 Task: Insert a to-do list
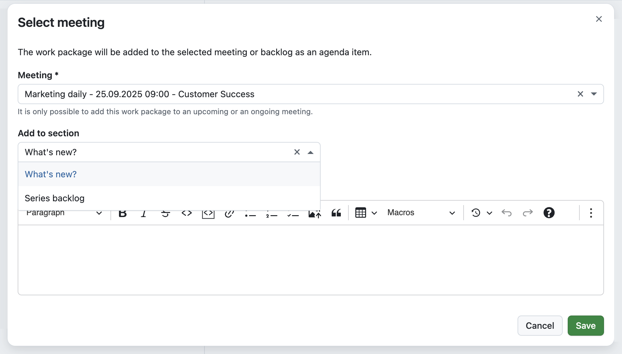pyautogui.click(x=293, y=213)
